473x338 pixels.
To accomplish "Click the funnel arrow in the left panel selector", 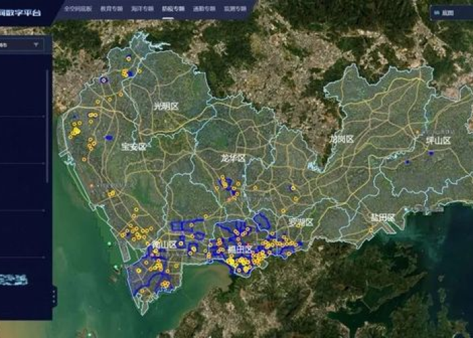I will pos(36,45).
